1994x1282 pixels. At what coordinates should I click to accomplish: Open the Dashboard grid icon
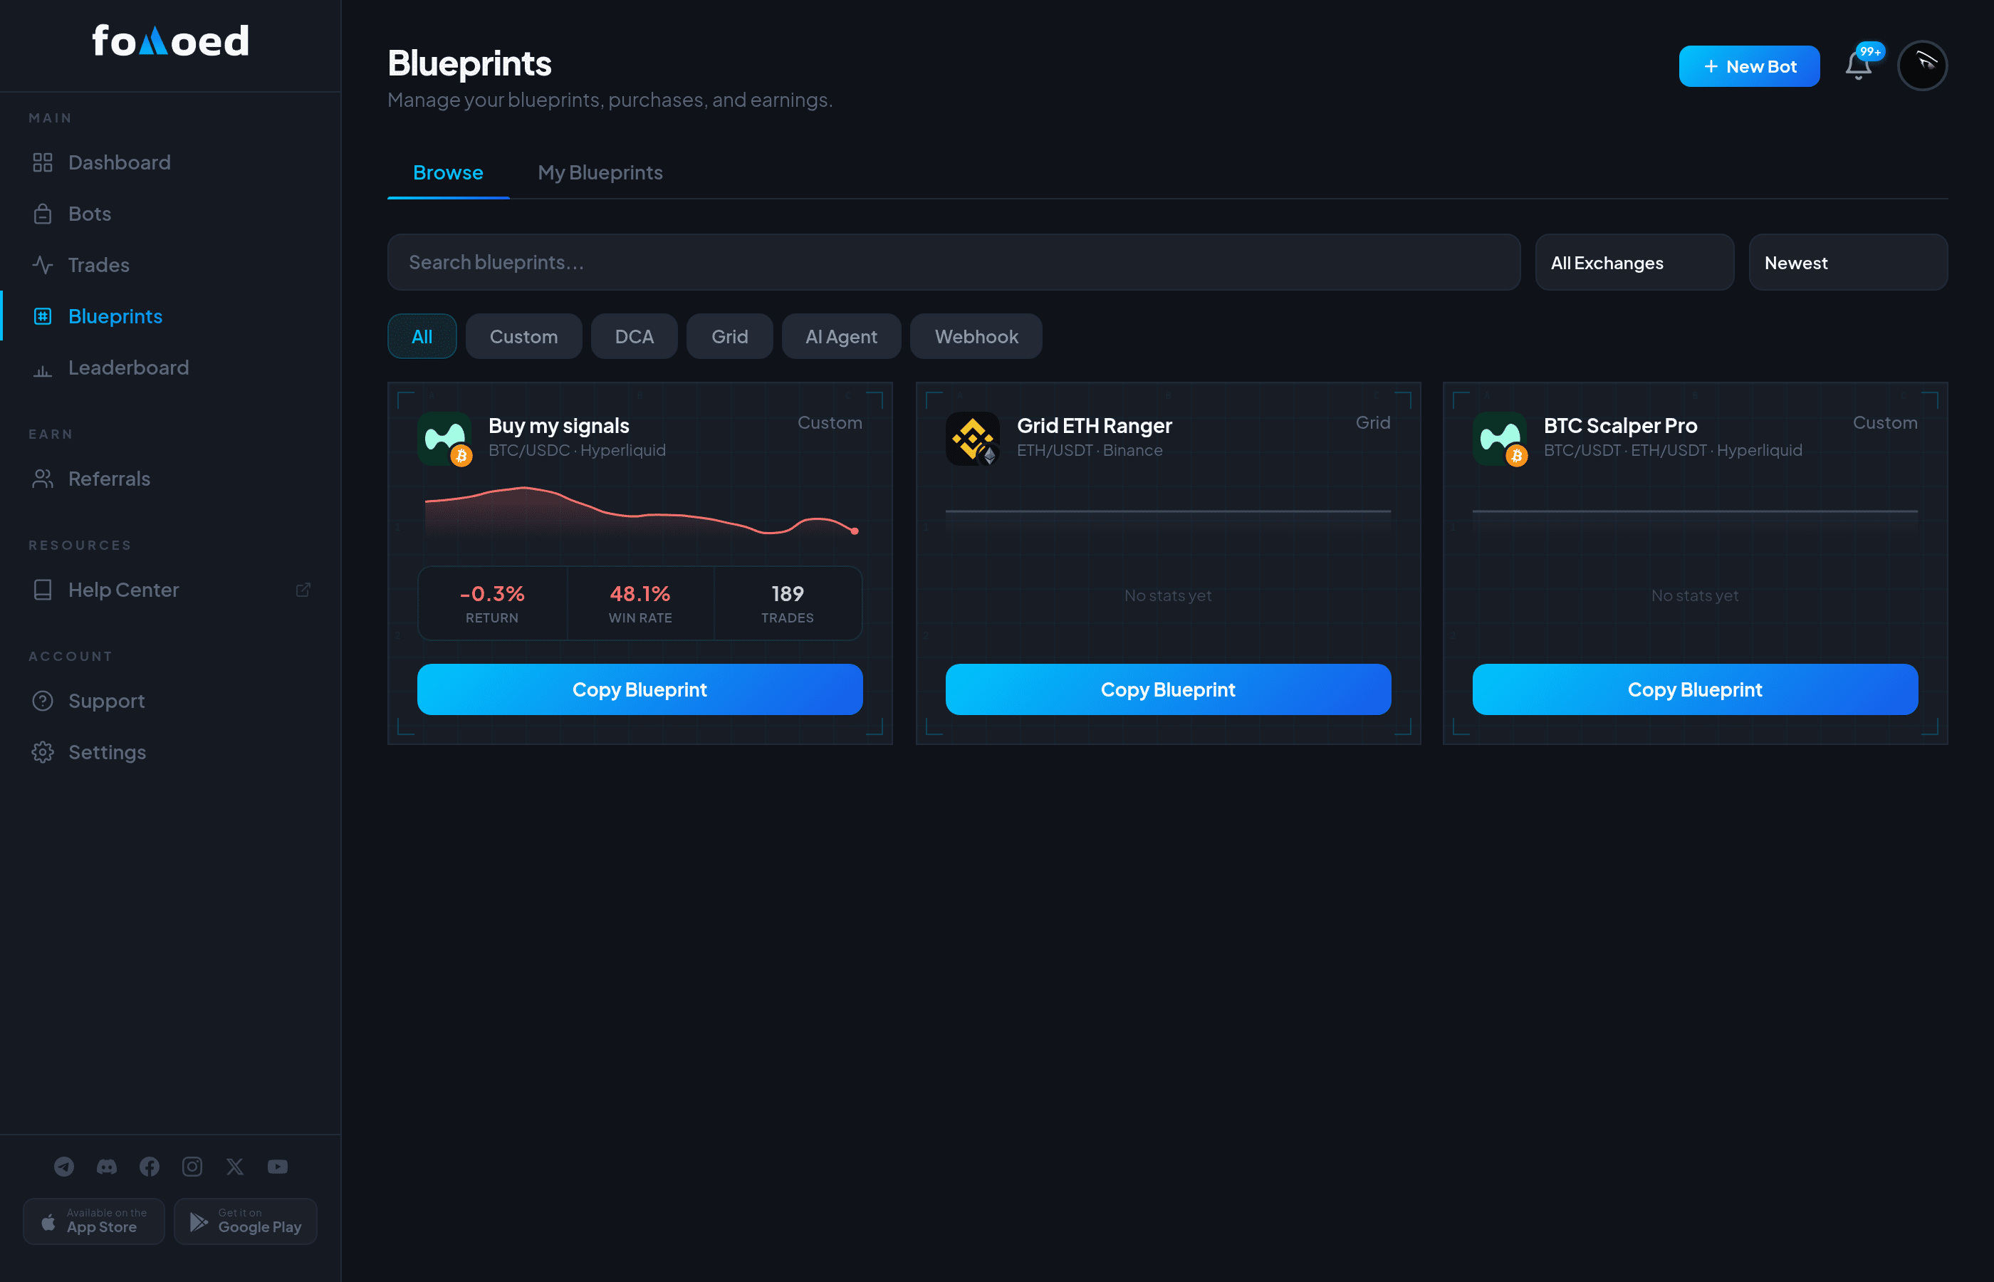[43, 162]
